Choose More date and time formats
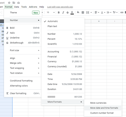The width and height of the screenshot is (126, 117). [103, 108]
